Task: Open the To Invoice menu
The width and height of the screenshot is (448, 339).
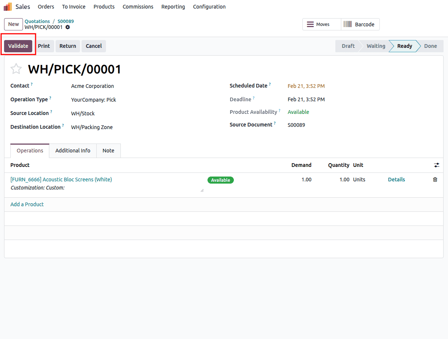Action: click(x=74, y=7)
